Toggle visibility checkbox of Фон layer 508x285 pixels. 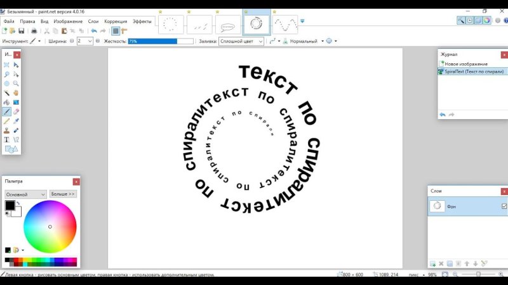pos(504,206)
